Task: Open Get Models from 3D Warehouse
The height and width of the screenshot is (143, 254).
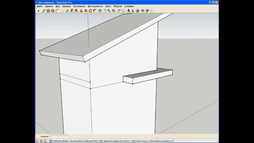Action: (x=143, y=11)
